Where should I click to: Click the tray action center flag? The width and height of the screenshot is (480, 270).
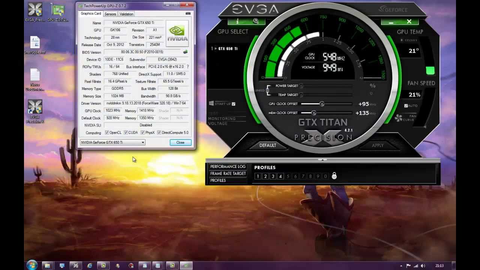(408, 266)
